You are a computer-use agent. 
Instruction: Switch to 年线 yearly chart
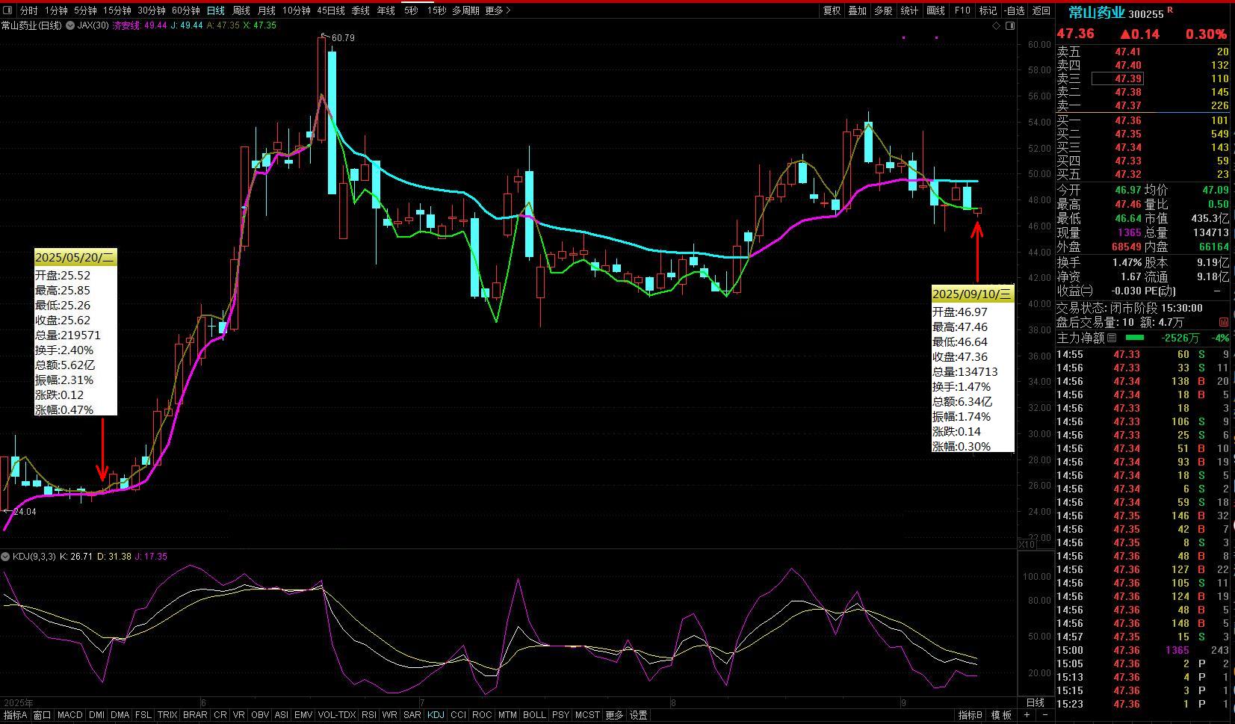(x=386, y=10)
